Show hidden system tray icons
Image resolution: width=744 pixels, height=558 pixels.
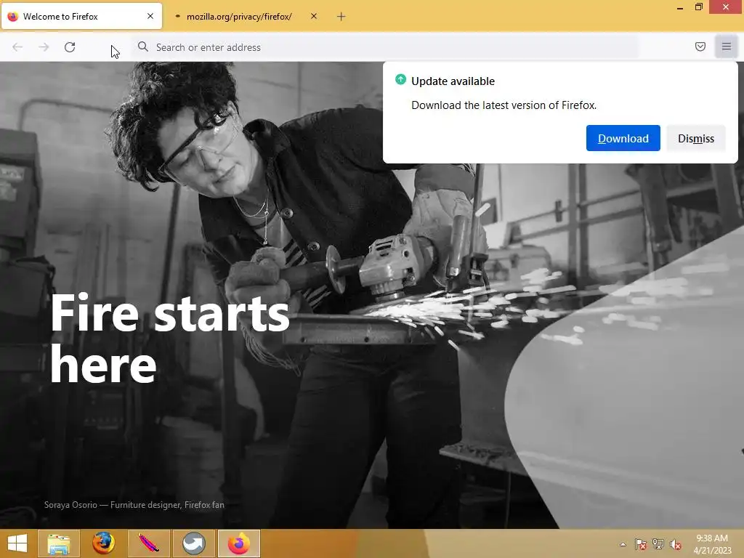(623, 544)
